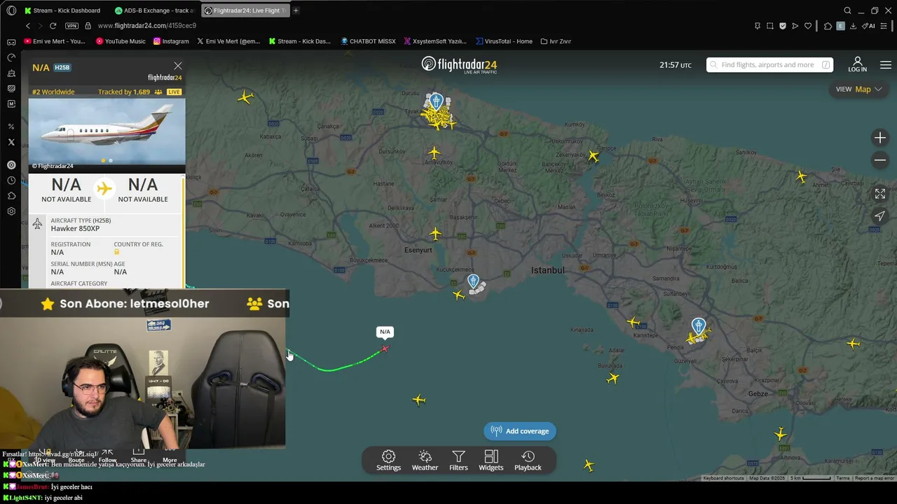Viewport: 897px width, 504px height.
Task: Focus the Find flights search field
Action: [x=769, y=65]
